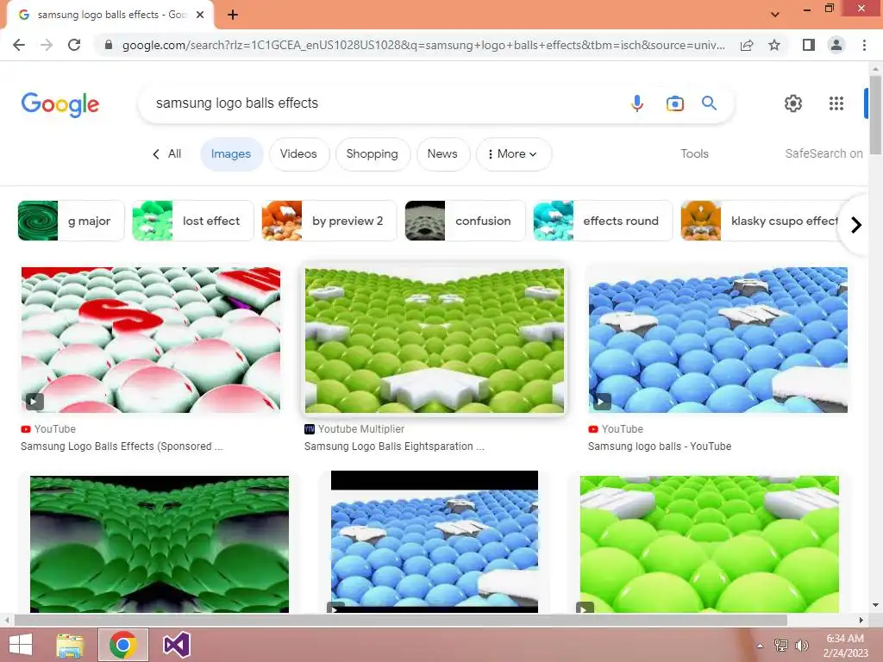
Task: Search tabs chevron in title bar
Action: click(x=775, y=15)
